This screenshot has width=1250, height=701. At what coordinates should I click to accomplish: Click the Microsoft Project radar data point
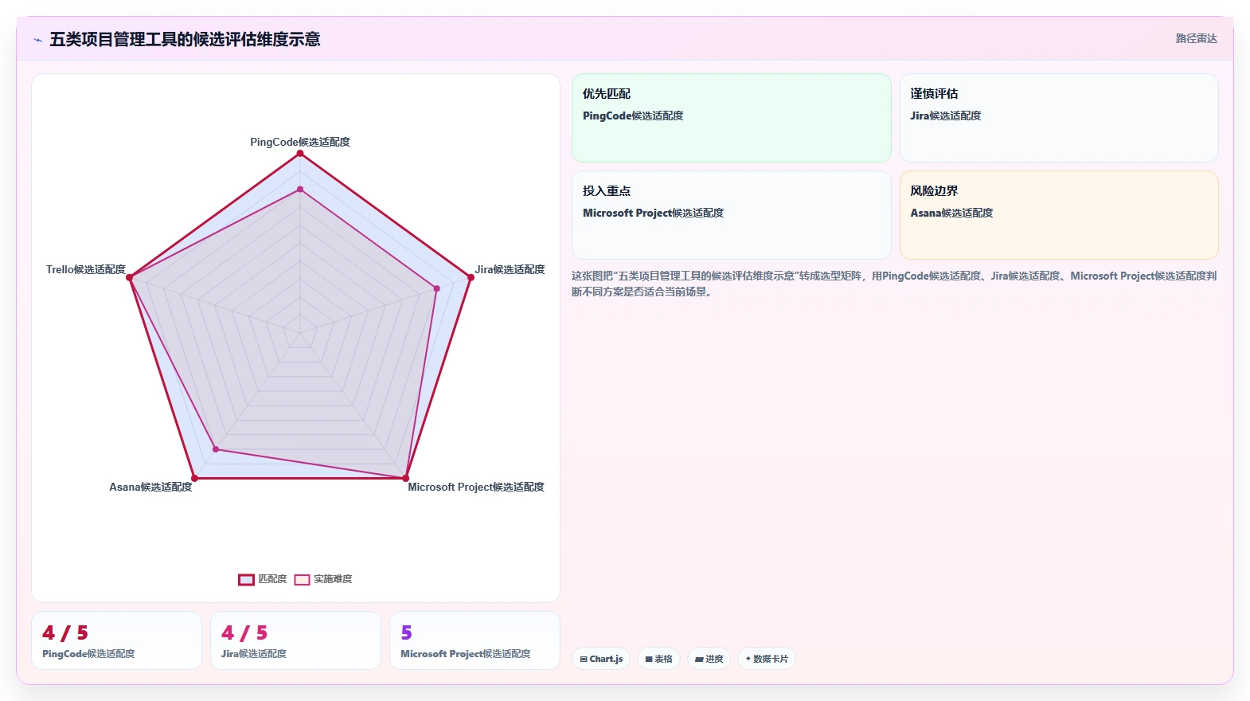[x=405, y=478]
